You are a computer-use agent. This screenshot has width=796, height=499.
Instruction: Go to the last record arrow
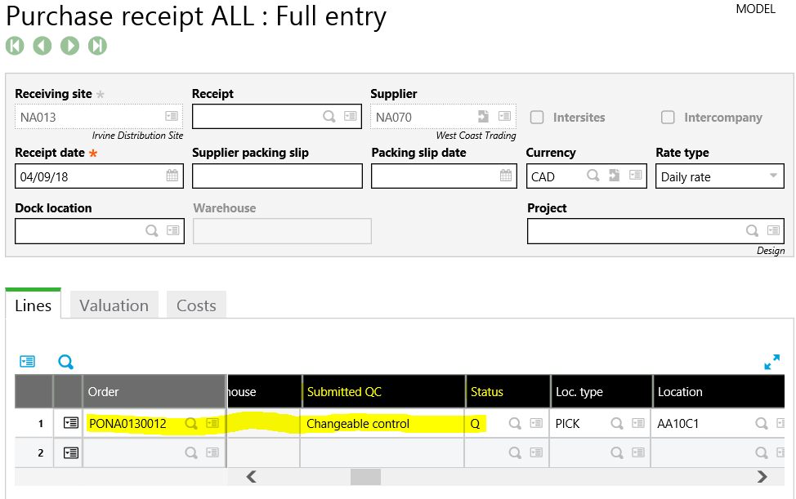[x=98, y=46]
